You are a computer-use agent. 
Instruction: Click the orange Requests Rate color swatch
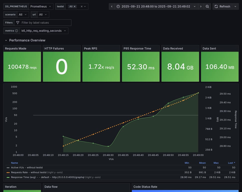tap(8, 172)
